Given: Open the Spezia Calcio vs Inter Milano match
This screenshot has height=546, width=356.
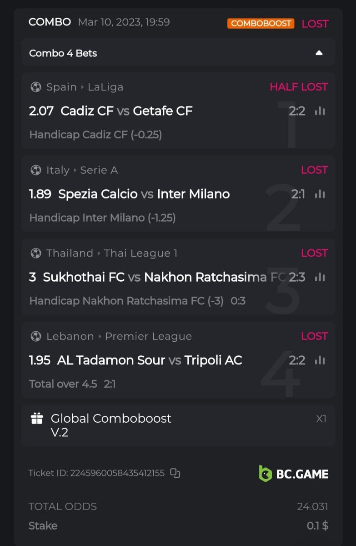Looking at the screenshot, I should coord(144,194).
